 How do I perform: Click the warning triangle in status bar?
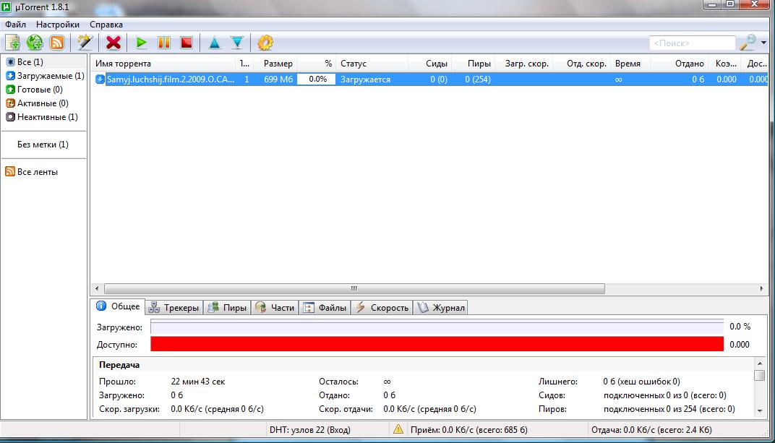pos(398,429)
